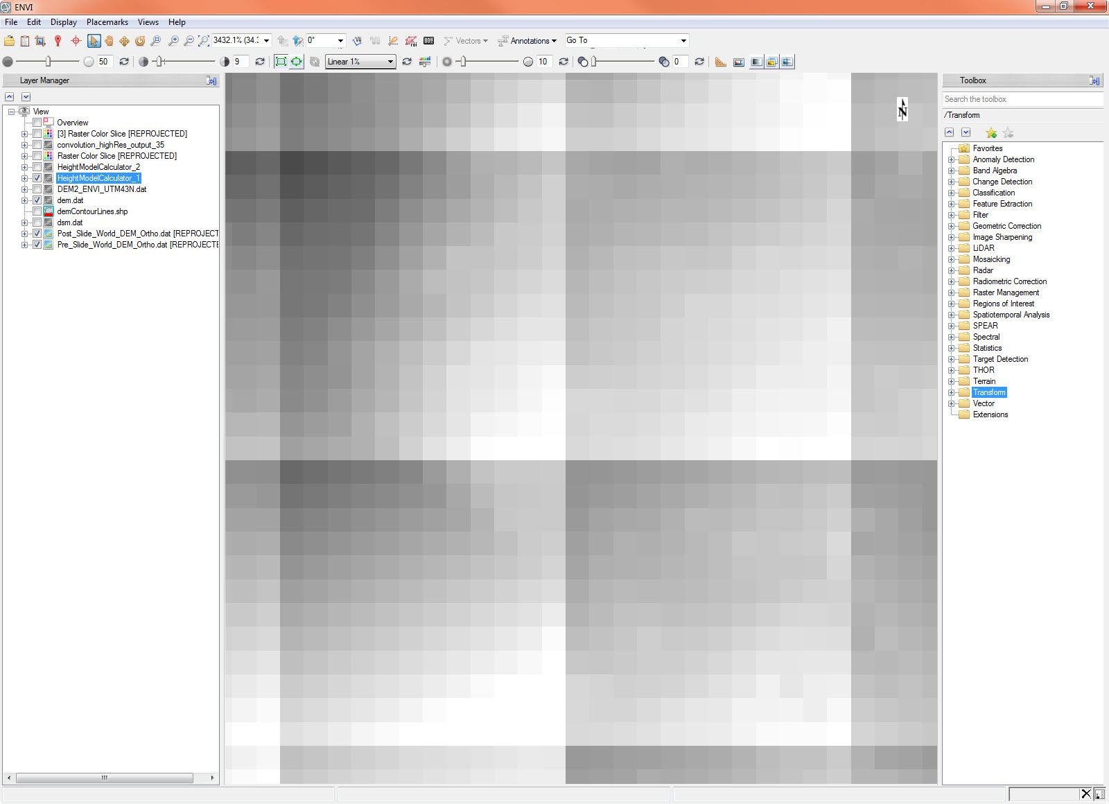Enable the demContourLines.shp layer checkbox
The height and width of the screenshot is (804, 1109).
[37, 211]
